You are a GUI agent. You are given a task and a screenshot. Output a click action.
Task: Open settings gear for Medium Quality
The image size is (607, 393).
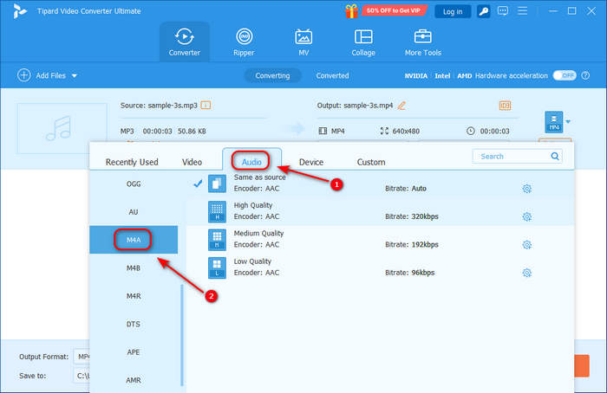click(x=526, y=245)
